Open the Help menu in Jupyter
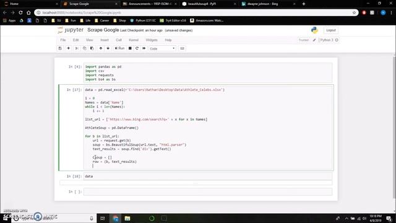396x223 pixels. [168, 40]
